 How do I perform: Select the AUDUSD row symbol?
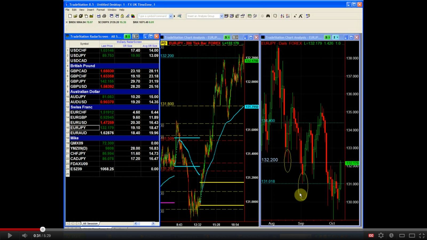[78, 102]
